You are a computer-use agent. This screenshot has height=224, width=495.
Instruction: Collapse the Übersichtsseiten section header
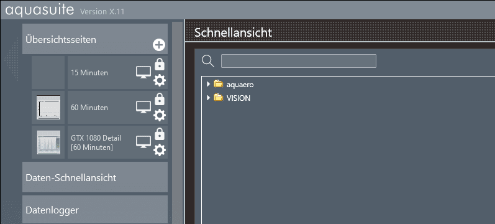[94, 39]
